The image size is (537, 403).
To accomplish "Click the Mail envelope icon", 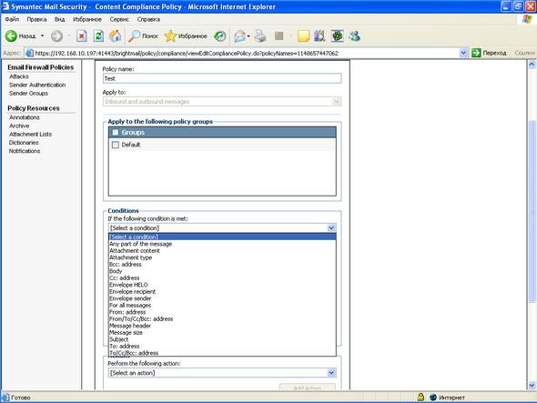I will click(x=239, y=36).
